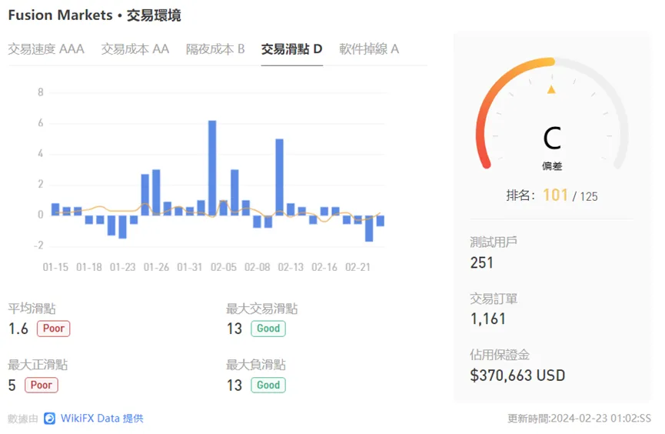Click the 5-value bar above 02-13
665x434 pixels.
279,177
